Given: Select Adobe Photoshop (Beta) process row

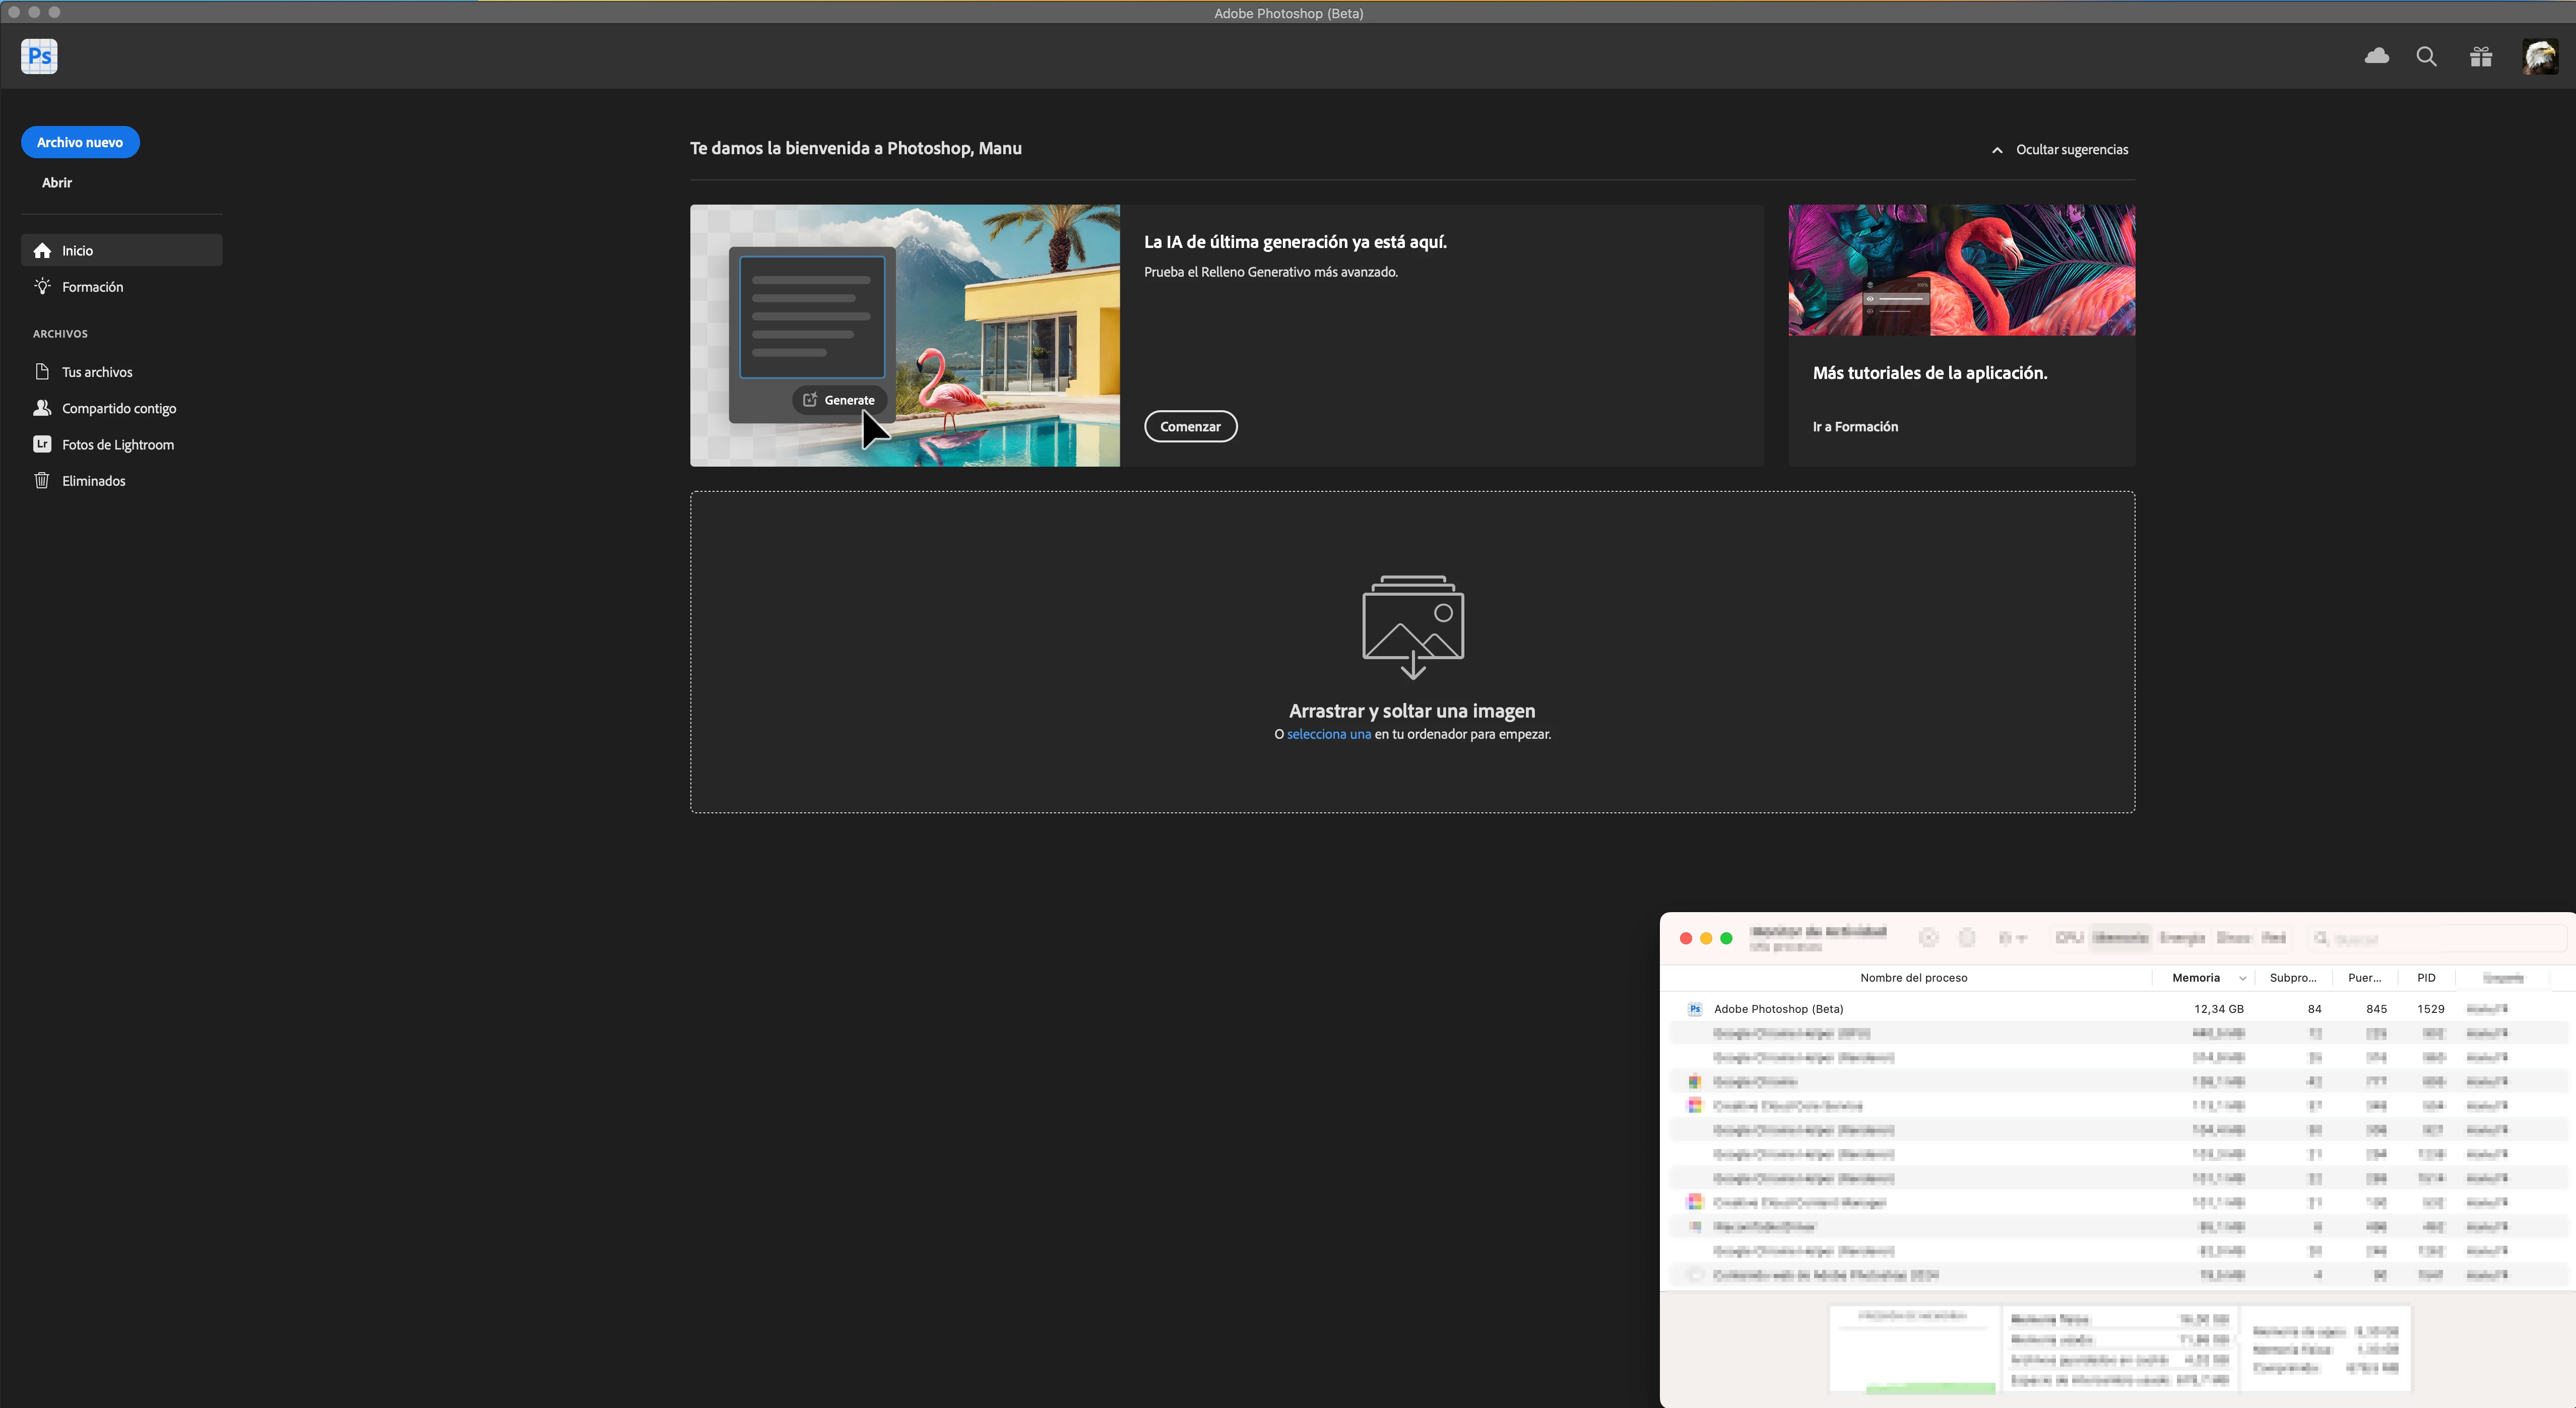Looking at the screenshot, I should click(1778, 1009).
